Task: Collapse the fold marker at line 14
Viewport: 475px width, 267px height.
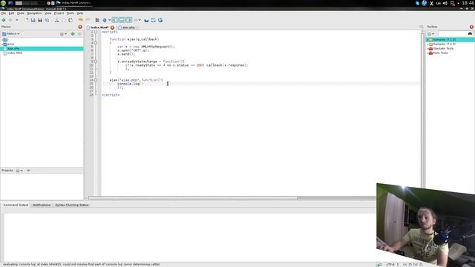Action: (96, 80)
